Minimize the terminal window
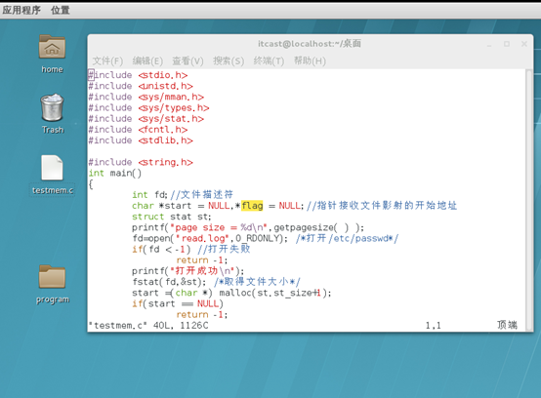Screen dimensions: 541x398 click(489, 44)
